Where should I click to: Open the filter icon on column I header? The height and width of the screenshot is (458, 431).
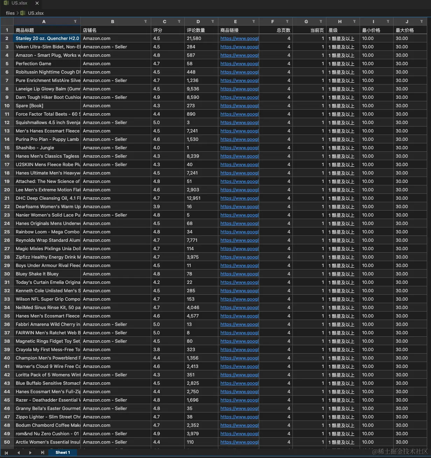388,22
